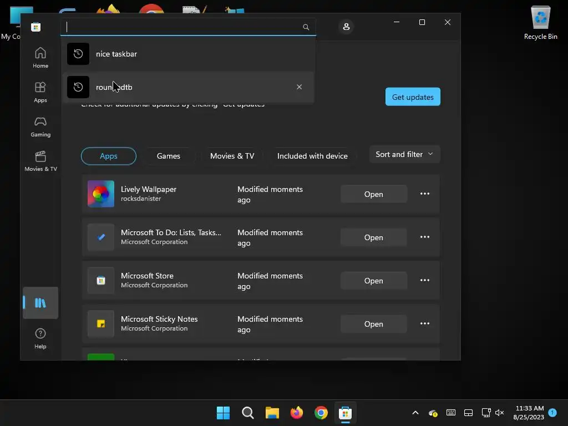Open the clock showing 11:33 AM
The height and width of the screenshot is (426, 568).
pos(529,413)
